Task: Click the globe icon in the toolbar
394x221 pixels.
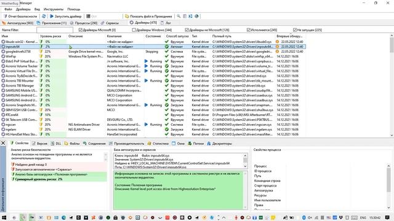Action: [x=196, y=17]
